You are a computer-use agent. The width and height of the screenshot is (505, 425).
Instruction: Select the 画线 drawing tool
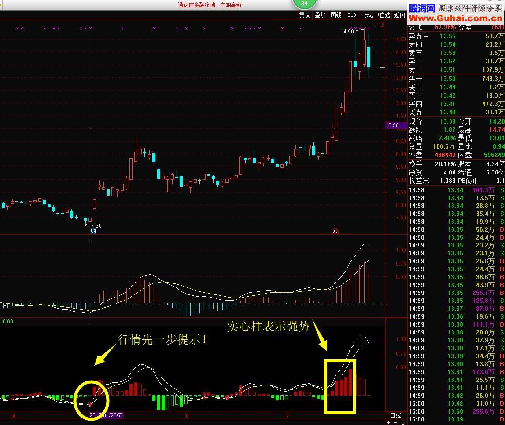336,15
